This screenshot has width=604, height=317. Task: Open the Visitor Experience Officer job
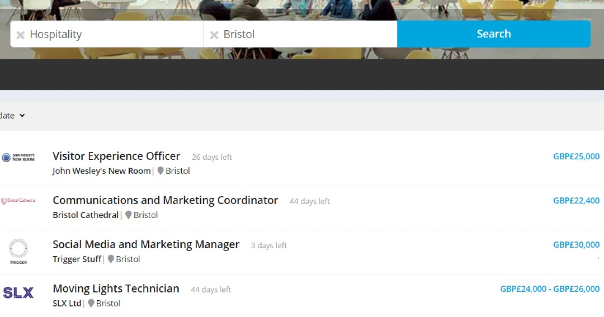tap(116, 156)
